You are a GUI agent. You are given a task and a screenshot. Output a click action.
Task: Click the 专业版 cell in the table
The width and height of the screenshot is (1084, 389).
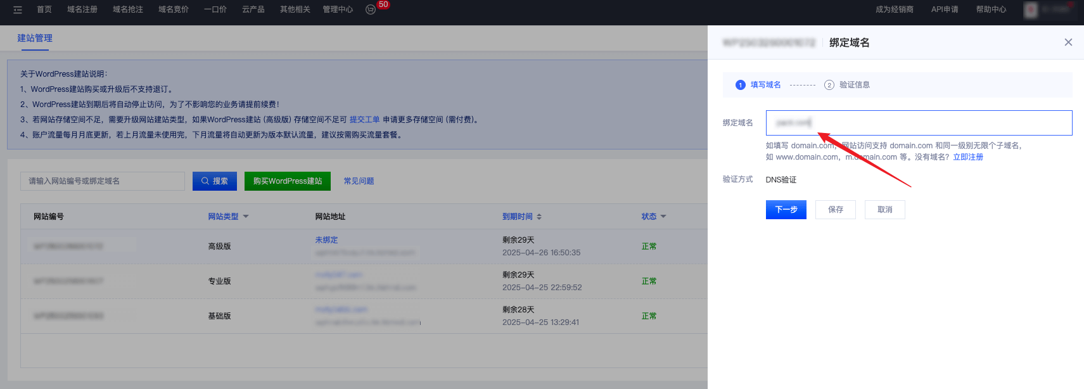click(x=220, y=281)
